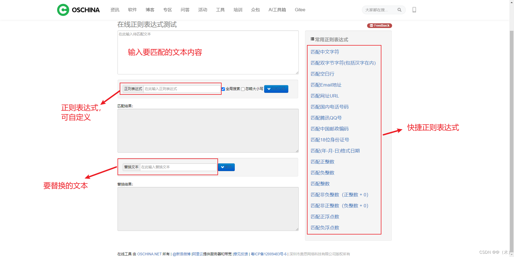The height and width of the screenshot is (257, 514).
Task: Click the search magnifier icon
Action: coord(400,10)
